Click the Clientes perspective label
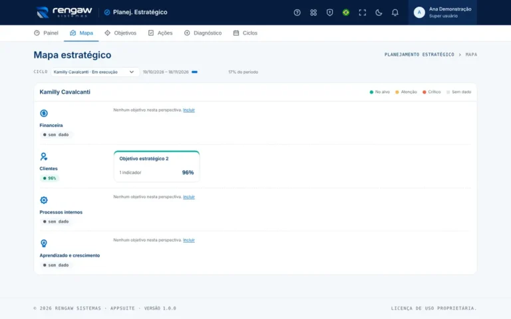 point(49,169)
